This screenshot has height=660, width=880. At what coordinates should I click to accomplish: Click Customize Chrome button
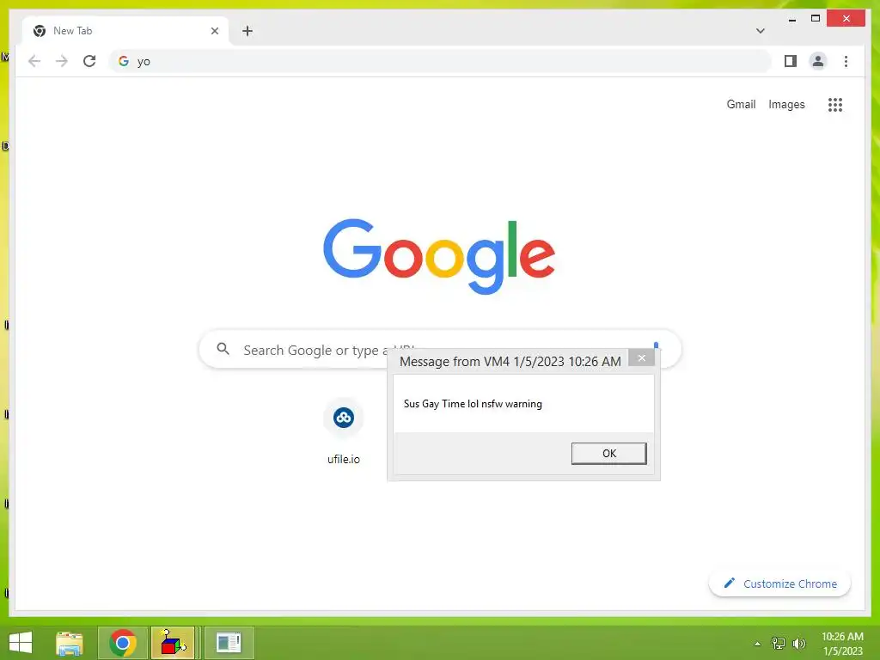point(780,584)
